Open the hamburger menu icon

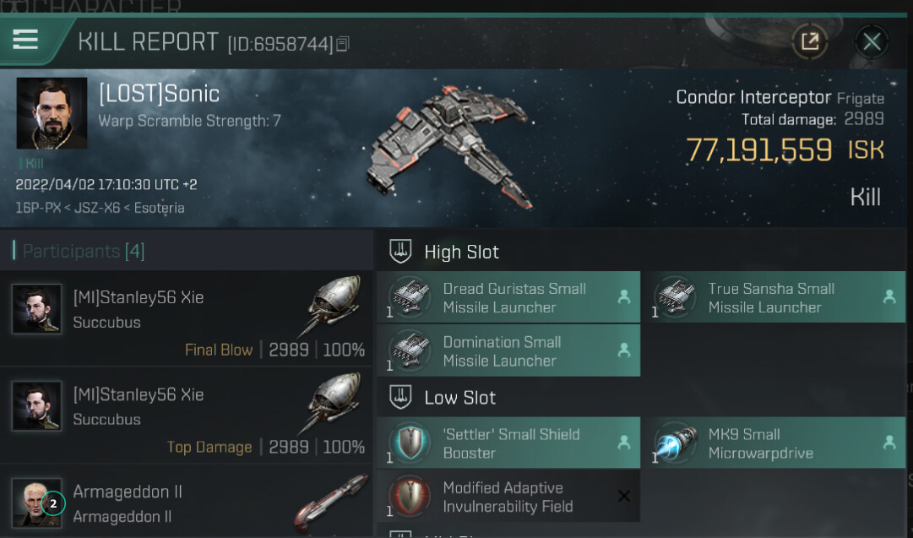pyautogui.click(x=25, y=41)
